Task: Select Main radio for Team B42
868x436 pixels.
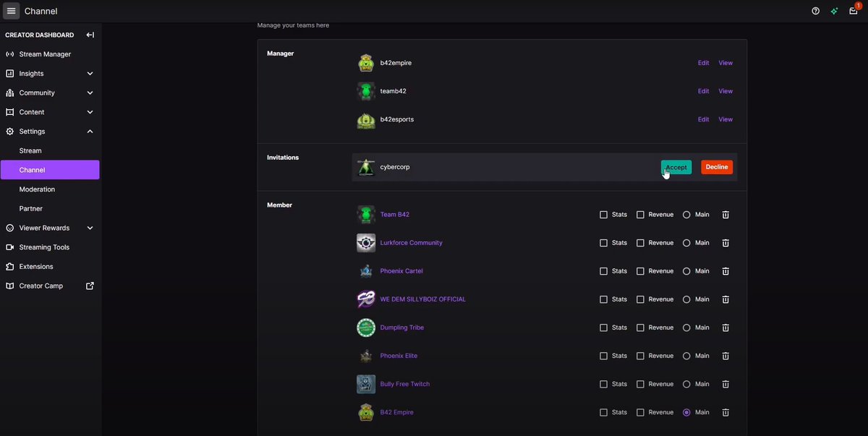Action: click(x=686, y=215)
